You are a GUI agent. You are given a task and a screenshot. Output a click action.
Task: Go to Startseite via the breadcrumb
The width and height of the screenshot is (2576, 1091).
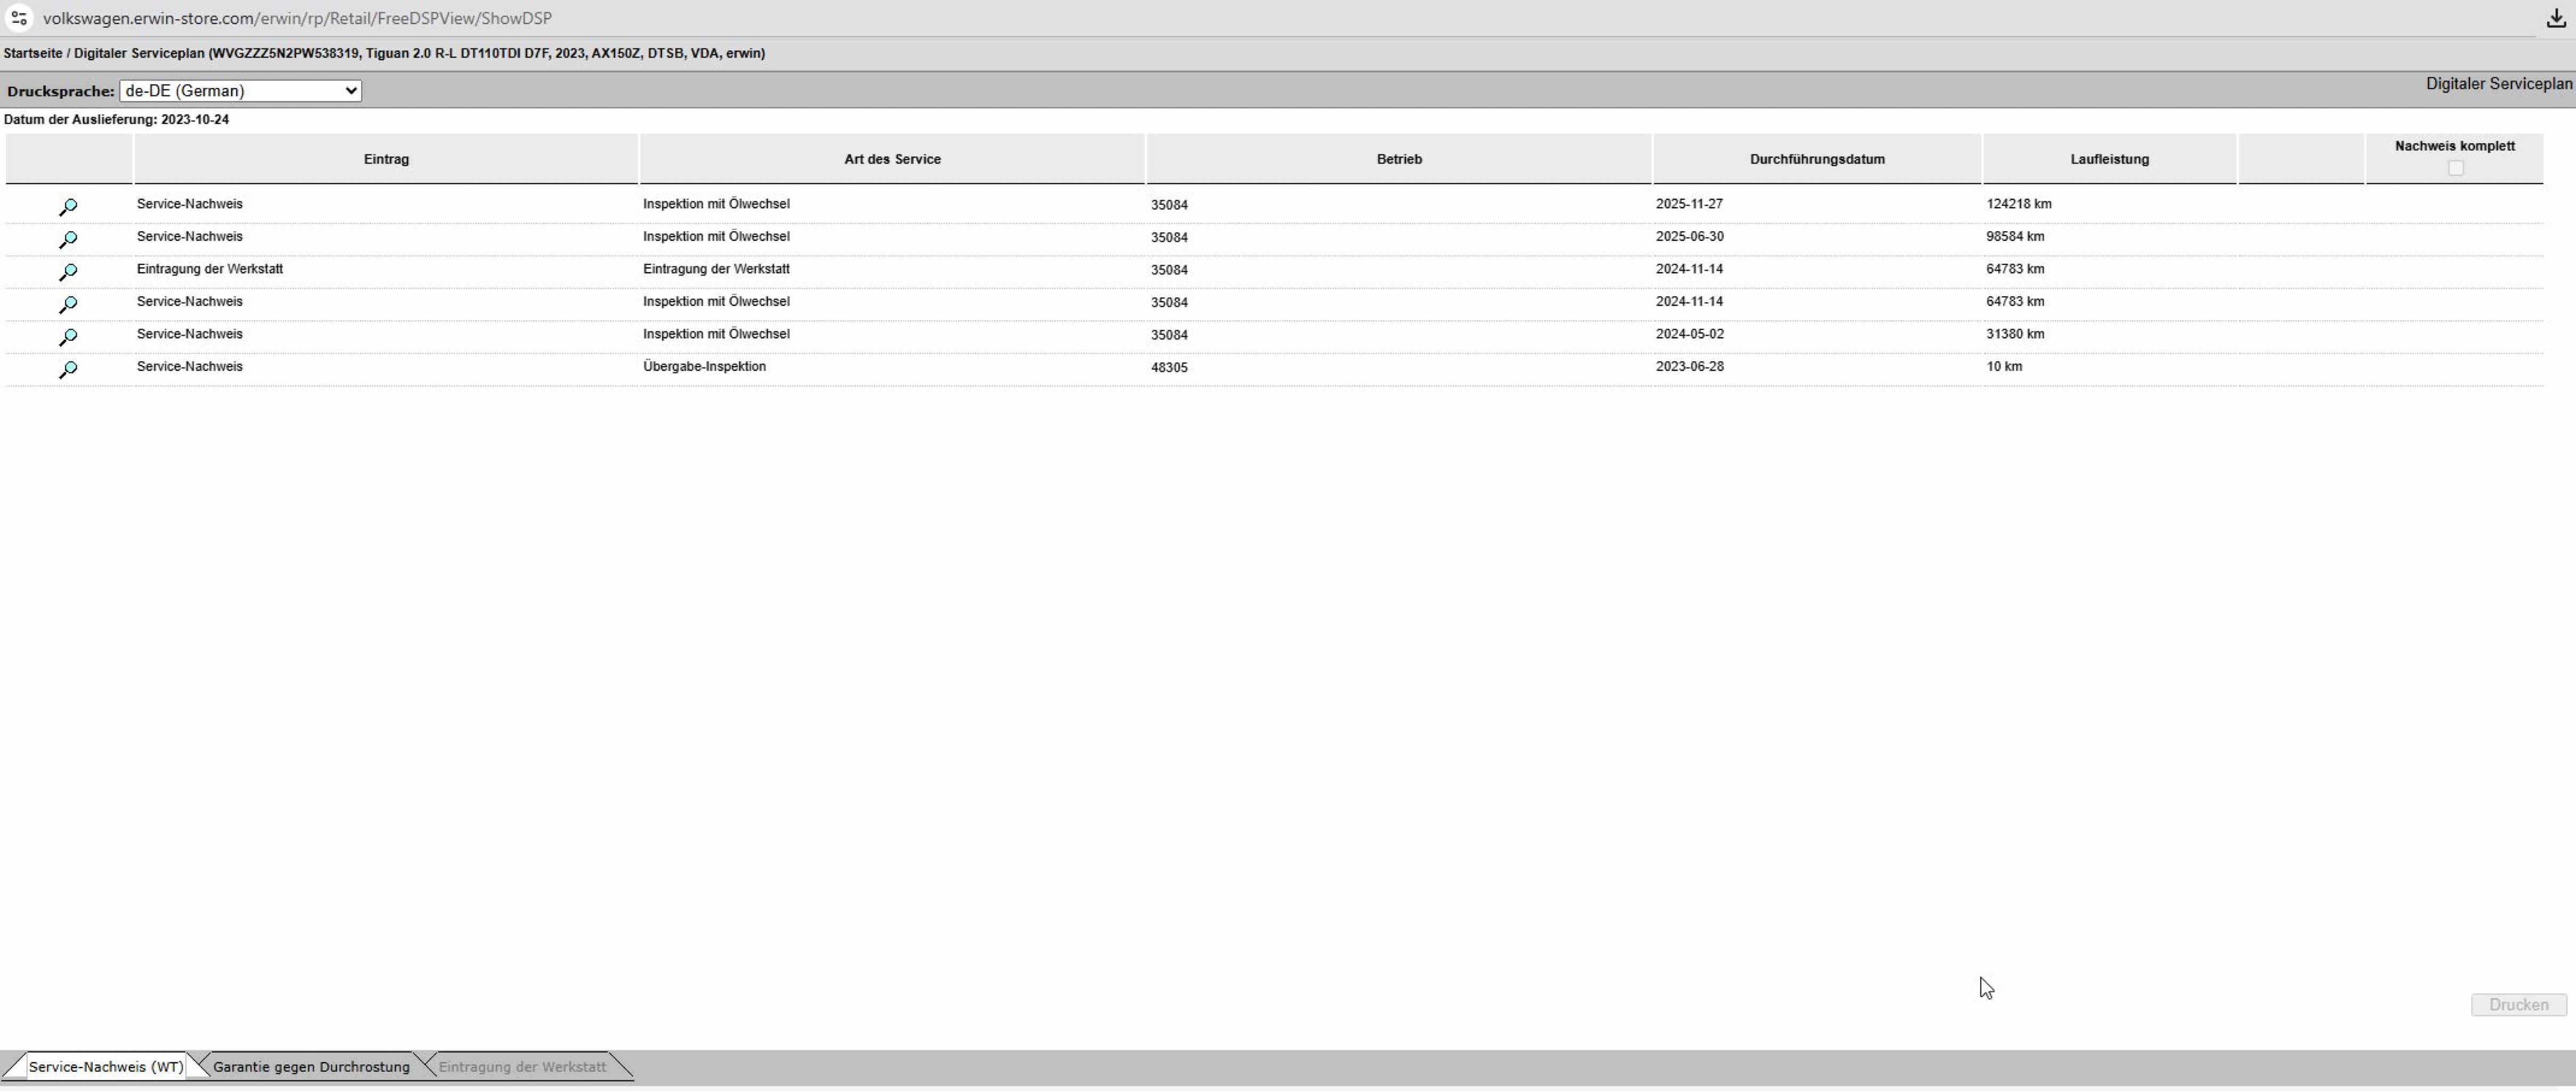(33, 53)
